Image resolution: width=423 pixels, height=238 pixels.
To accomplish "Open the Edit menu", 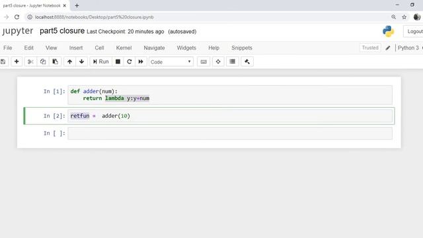I will (29, 48).
